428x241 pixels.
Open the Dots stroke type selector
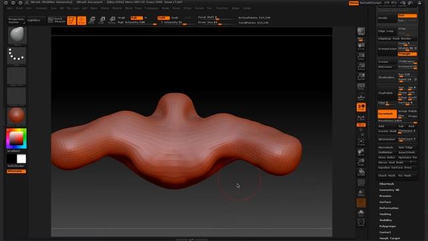[x=16, y=56]
